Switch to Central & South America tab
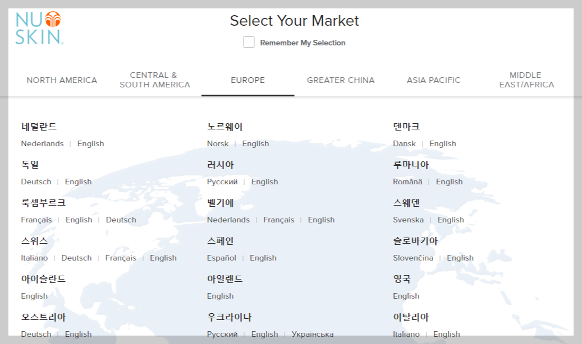Screen dimensions: 582x344 click(x=155, y=80)
